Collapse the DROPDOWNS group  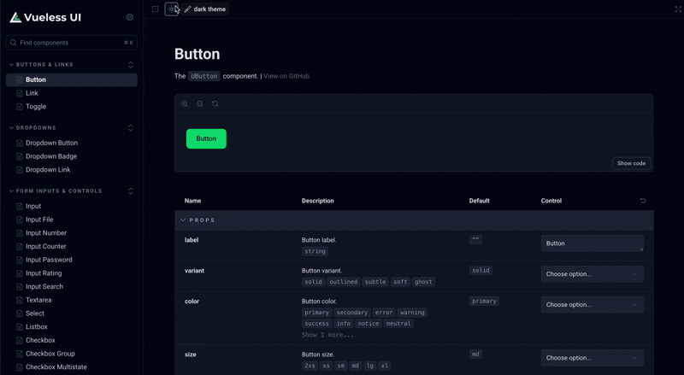click(x=32, y=128)
